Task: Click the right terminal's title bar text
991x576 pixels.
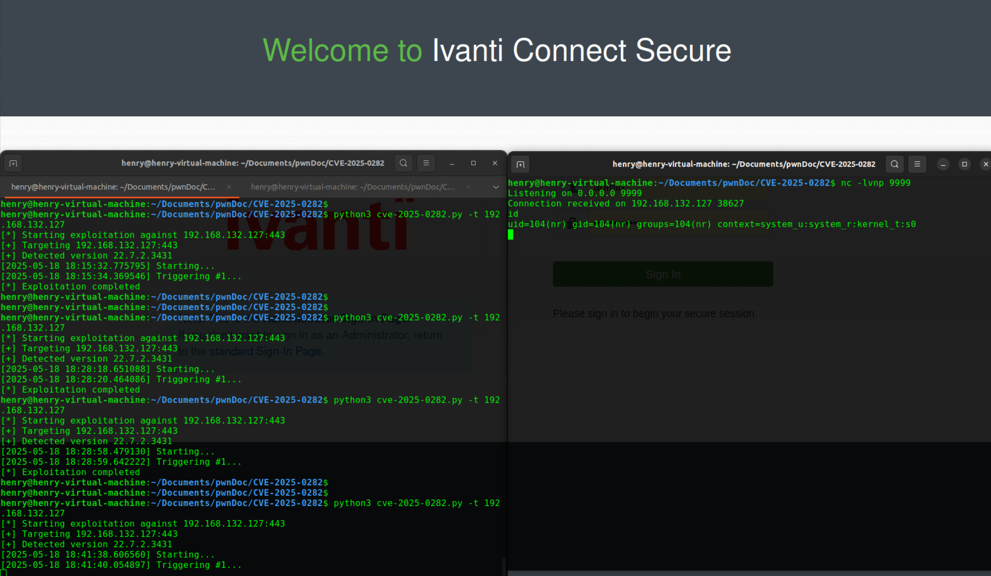Action: pos(743,164)
